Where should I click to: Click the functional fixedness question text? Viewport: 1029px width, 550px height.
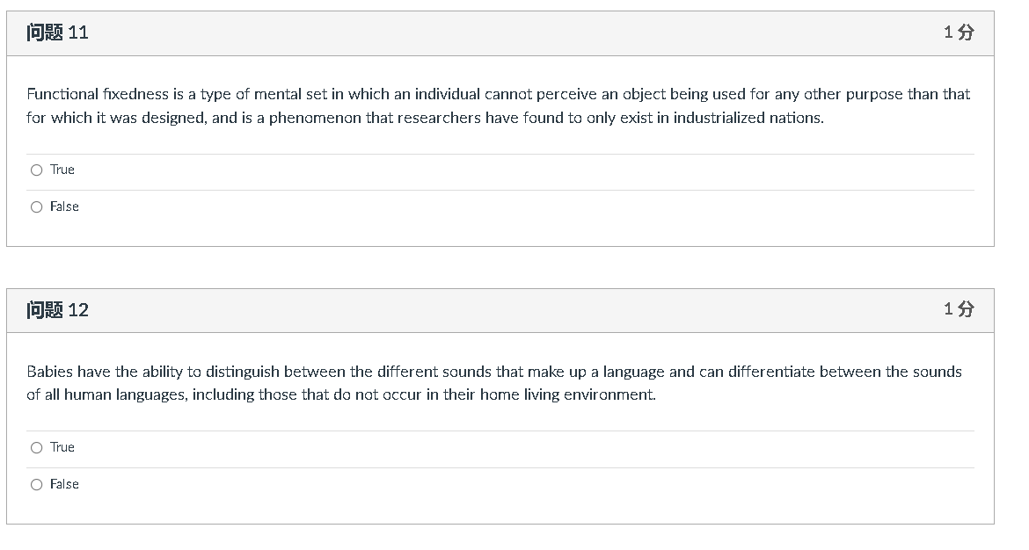coord(498,104)
